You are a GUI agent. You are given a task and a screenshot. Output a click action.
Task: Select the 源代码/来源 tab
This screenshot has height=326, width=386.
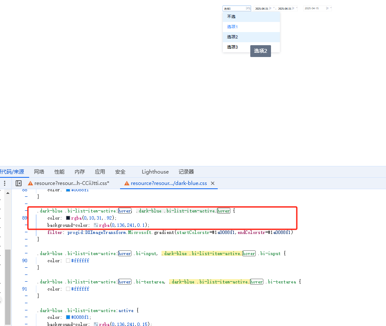12,171
